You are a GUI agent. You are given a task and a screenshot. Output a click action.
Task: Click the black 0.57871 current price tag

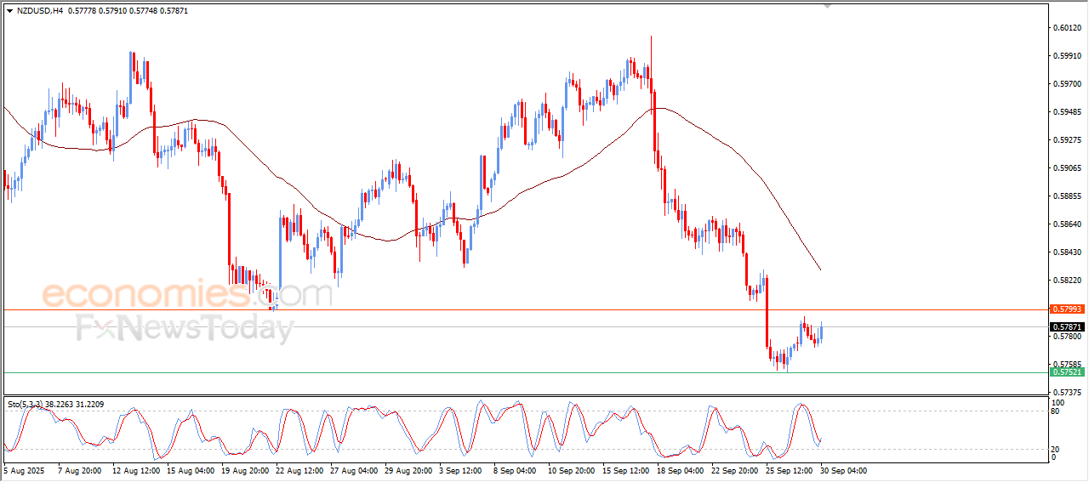(x=1067, y=327)
